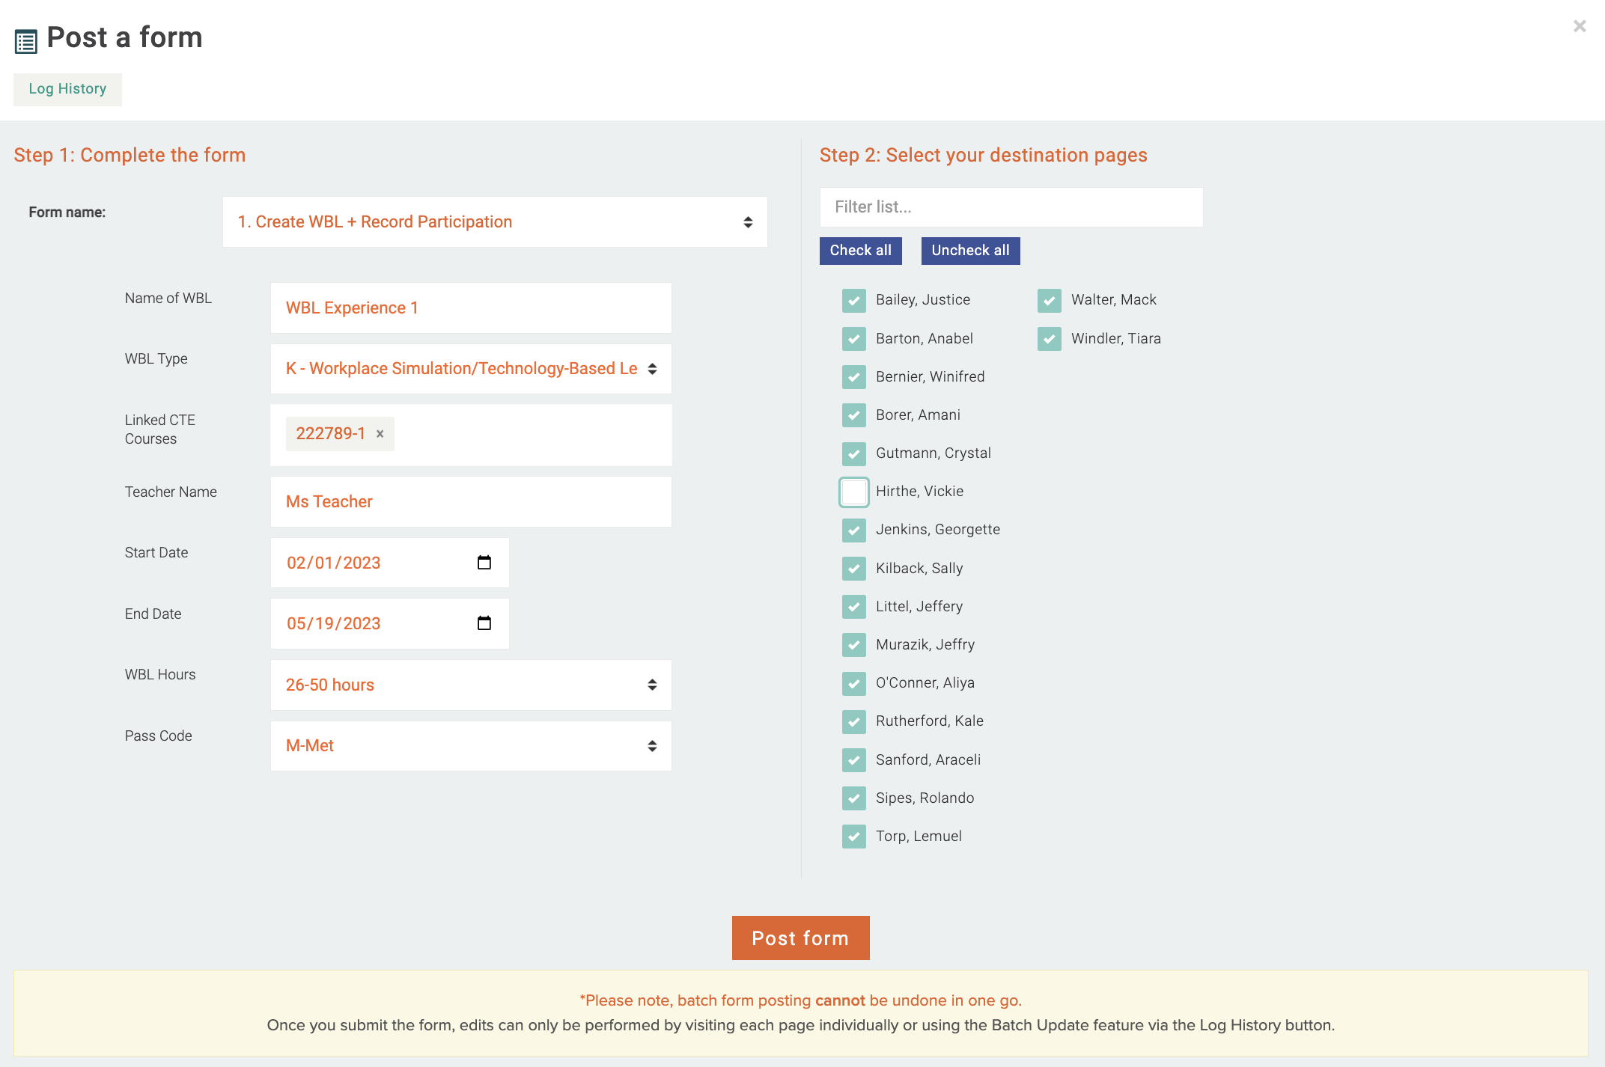This screenshot has height=1067, width=1605.
Task: Click the Uncheck all button
Action: pyautogui.click(x=971, y=251)
